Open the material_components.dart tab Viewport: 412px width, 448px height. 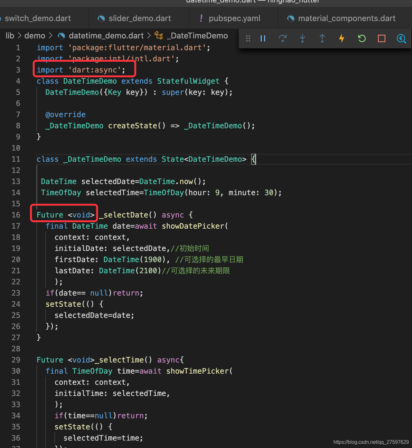[x=347, y=18]
